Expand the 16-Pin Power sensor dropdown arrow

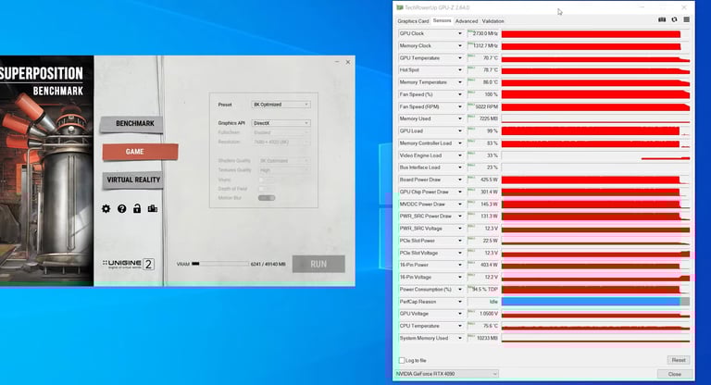460,265
